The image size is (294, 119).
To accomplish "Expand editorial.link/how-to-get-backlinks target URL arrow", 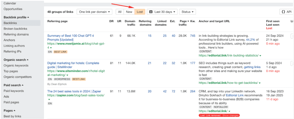I will (260, 83).
